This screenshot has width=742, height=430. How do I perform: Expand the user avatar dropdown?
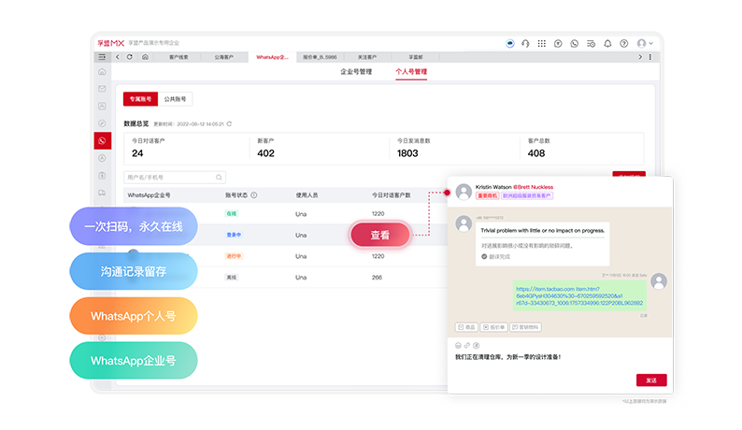[645, 43]
